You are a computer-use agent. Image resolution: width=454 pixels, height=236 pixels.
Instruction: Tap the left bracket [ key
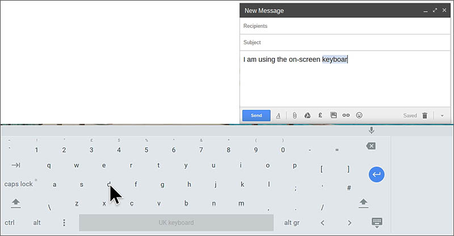321,169
